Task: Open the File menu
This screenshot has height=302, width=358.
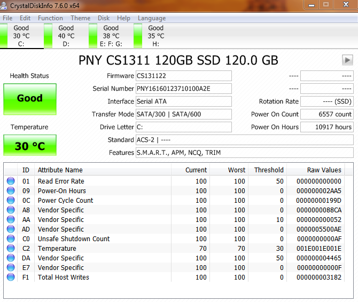Action: click(7, 18)
